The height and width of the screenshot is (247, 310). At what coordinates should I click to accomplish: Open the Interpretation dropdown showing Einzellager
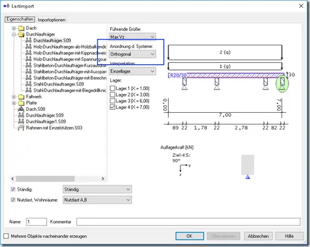click(x=132, y=71)
